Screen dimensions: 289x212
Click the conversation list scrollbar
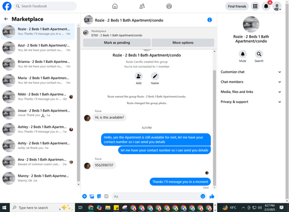tap(79, 104)
